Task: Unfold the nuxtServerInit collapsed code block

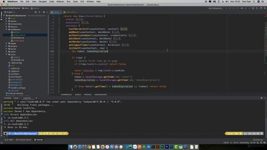Action: [x=123, y=29]
